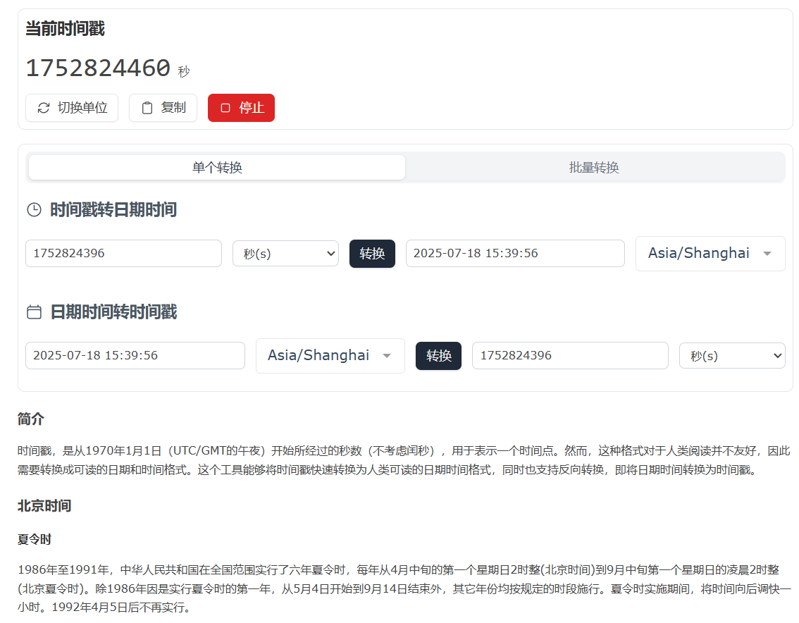Copy the current timestamp with 复制
The width and height of the screenshot is (799, 623).
tap(163, 108)
